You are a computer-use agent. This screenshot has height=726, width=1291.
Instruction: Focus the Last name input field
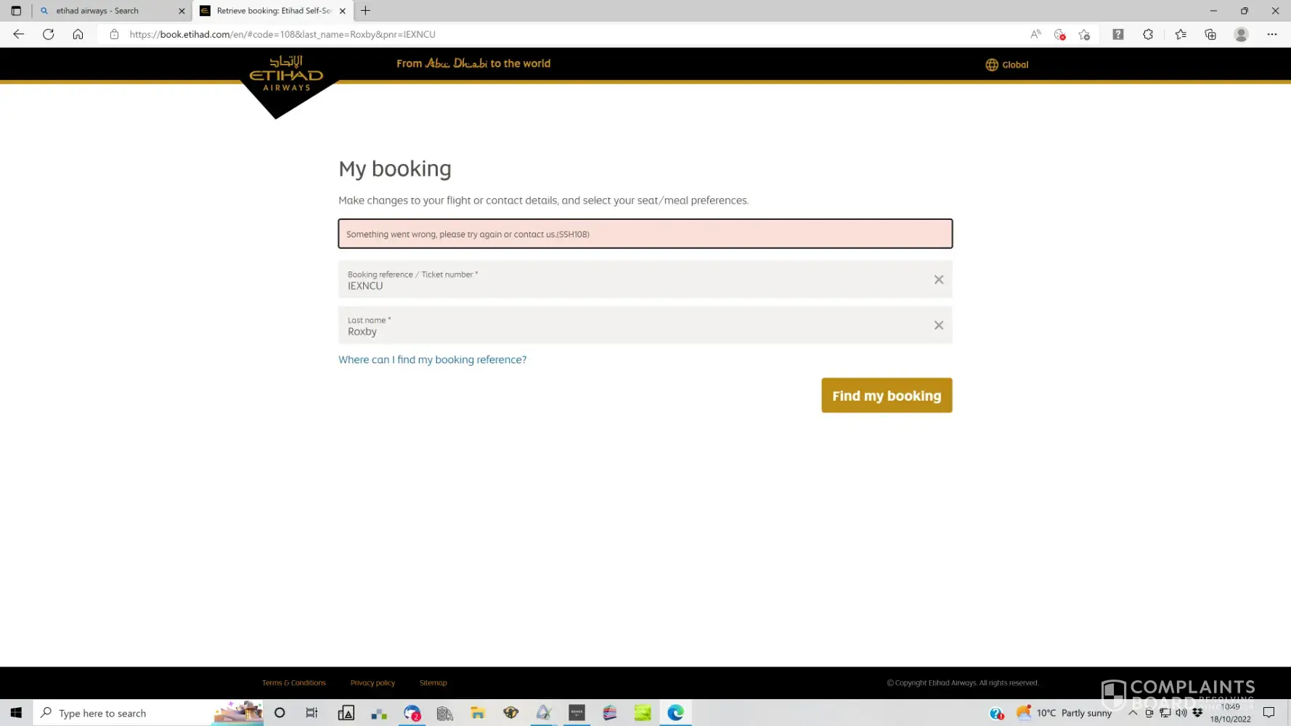pyautogui.click(x=632, y=331)
